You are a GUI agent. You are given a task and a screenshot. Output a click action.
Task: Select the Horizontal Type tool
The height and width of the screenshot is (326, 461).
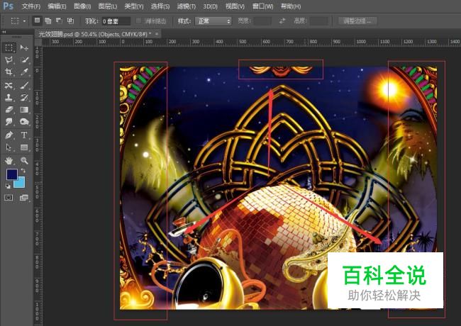24,135
